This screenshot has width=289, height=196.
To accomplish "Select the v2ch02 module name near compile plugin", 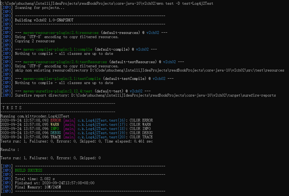I will [142, 49].
